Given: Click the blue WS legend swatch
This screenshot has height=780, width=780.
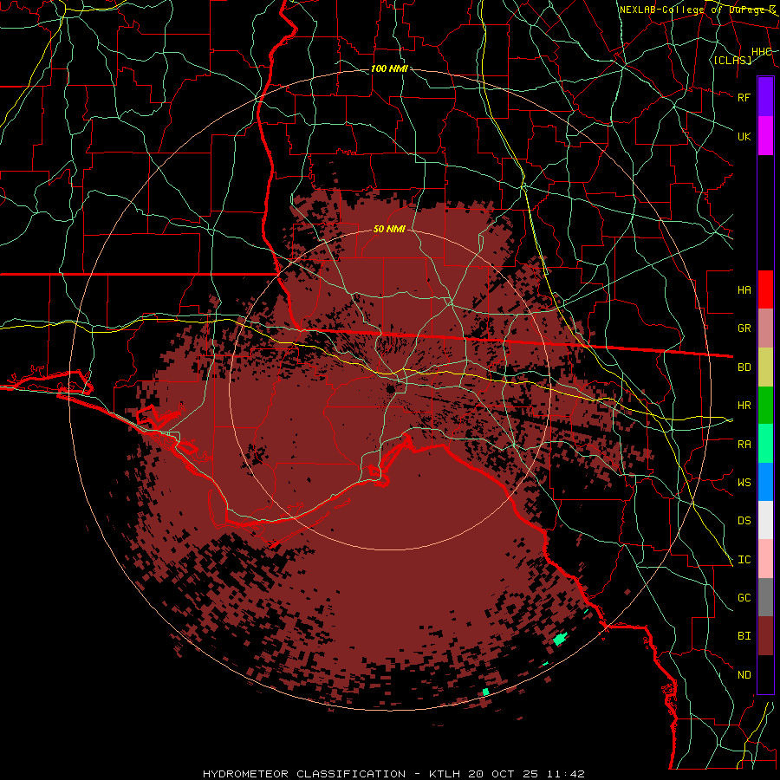Looking at the screenshot, I should [765, 482].
